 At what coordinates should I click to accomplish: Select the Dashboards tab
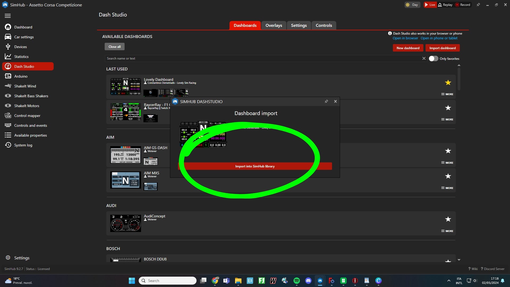(245, 26)
